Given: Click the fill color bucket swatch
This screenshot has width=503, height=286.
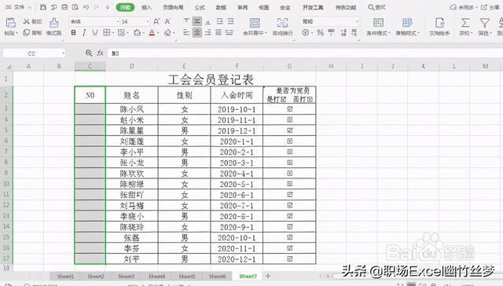Looking at the screenshot, I should point(137,32).
